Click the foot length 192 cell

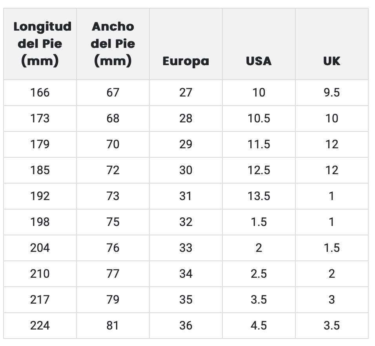[x=40, y=196]
